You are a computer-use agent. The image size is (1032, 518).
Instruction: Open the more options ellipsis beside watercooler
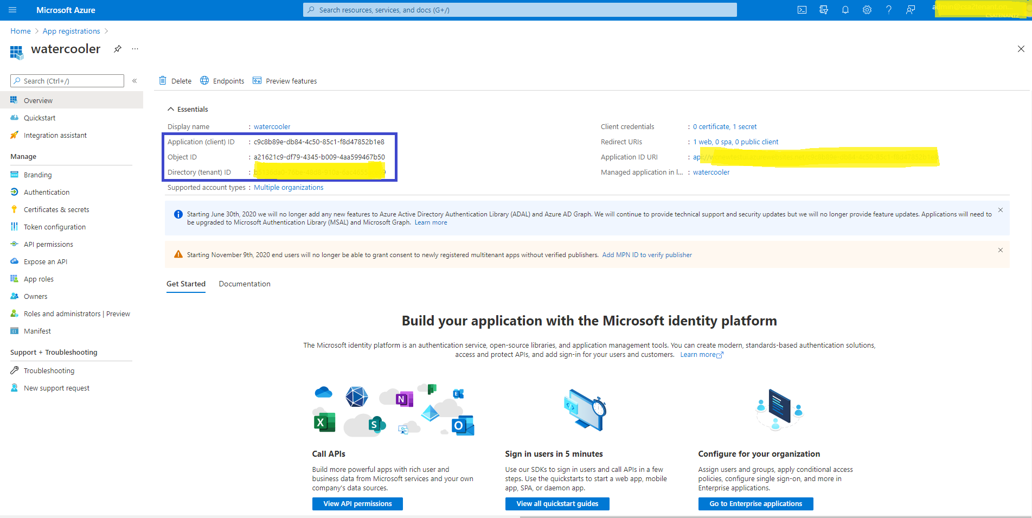tap(135, 49)
